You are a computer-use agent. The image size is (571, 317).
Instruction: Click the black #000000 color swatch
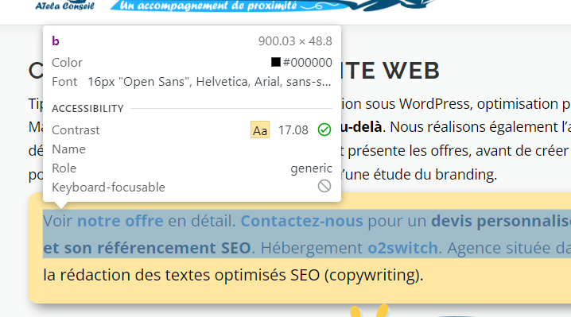coord(276,62)
